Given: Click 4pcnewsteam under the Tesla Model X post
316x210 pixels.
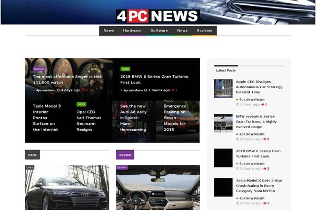Looking at the screenshot, I should point(252,198).
